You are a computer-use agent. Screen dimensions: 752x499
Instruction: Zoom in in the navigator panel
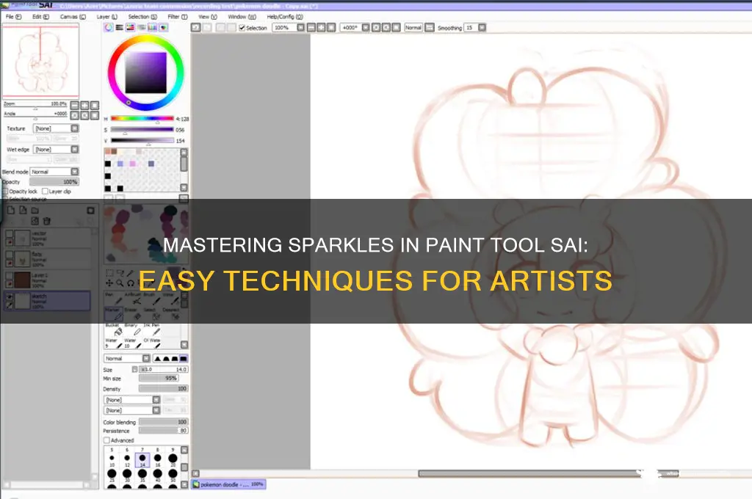point(85,105)
